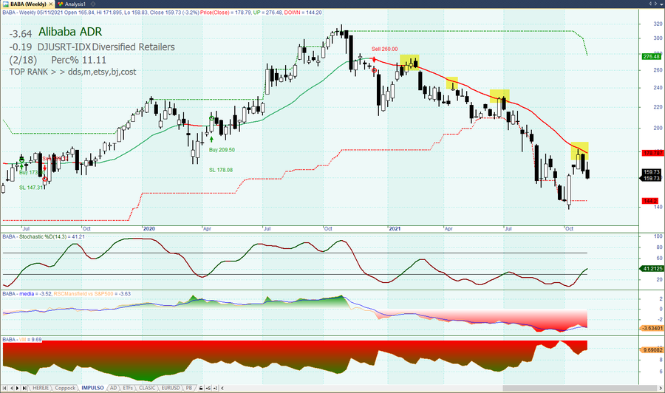Click 'RSCMansfield vs S&P500' pane title
Viewport: 665px width, 393px height.
83,294
